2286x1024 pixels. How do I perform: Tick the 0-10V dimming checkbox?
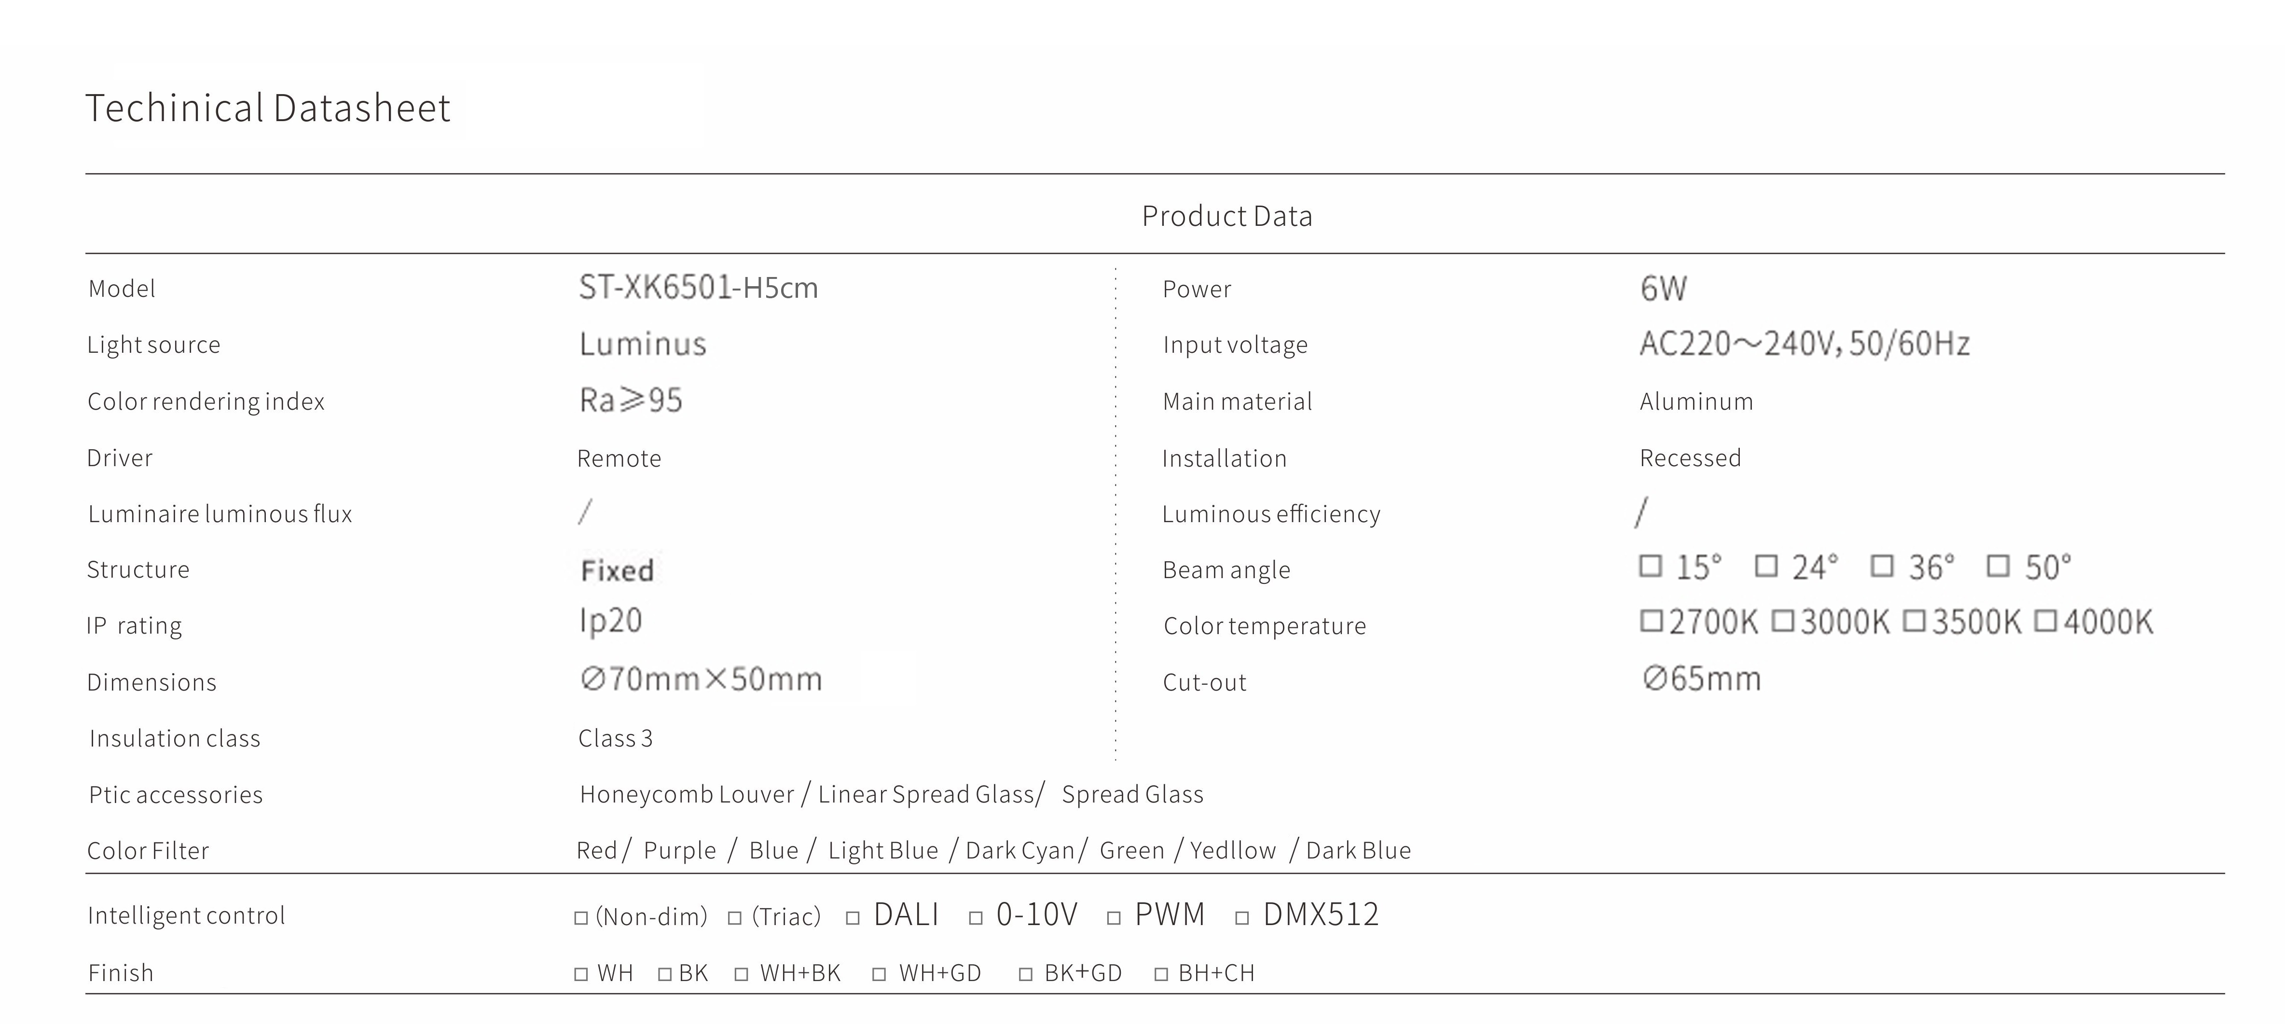pos(976,917)
